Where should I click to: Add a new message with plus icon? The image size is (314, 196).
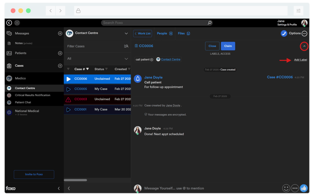click(x=60, y=33)
